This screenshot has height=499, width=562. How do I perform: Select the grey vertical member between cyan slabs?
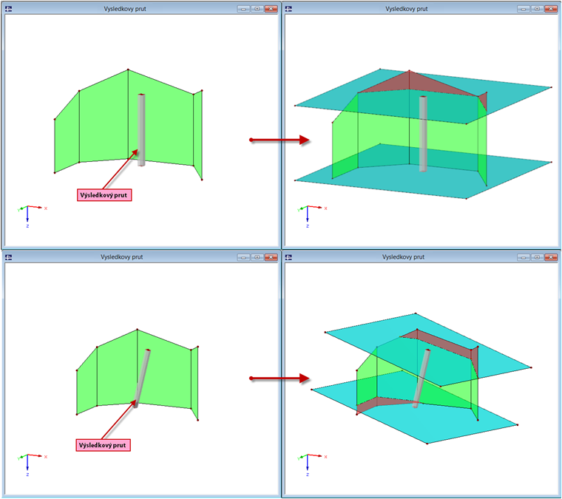coord(423,134)
